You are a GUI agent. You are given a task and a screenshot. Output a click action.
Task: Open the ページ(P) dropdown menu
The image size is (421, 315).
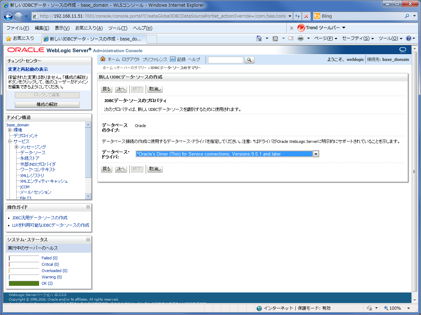pyautogui.click(x=325, y=38)
